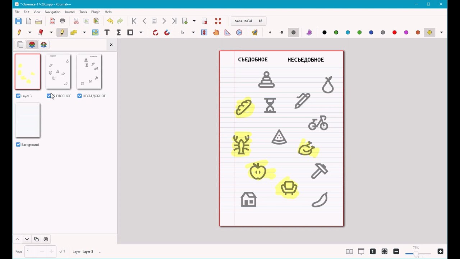
Task: Pick the red color swatch
Action: coord(395,32)
